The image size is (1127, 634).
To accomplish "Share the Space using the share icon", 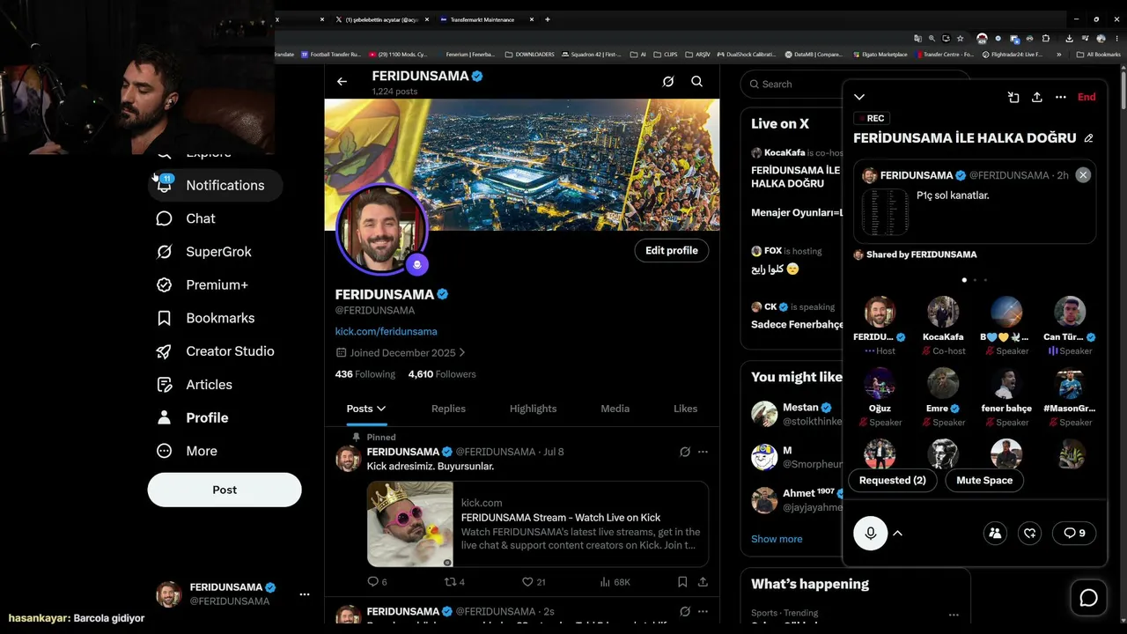I will tap(1037, 97).
